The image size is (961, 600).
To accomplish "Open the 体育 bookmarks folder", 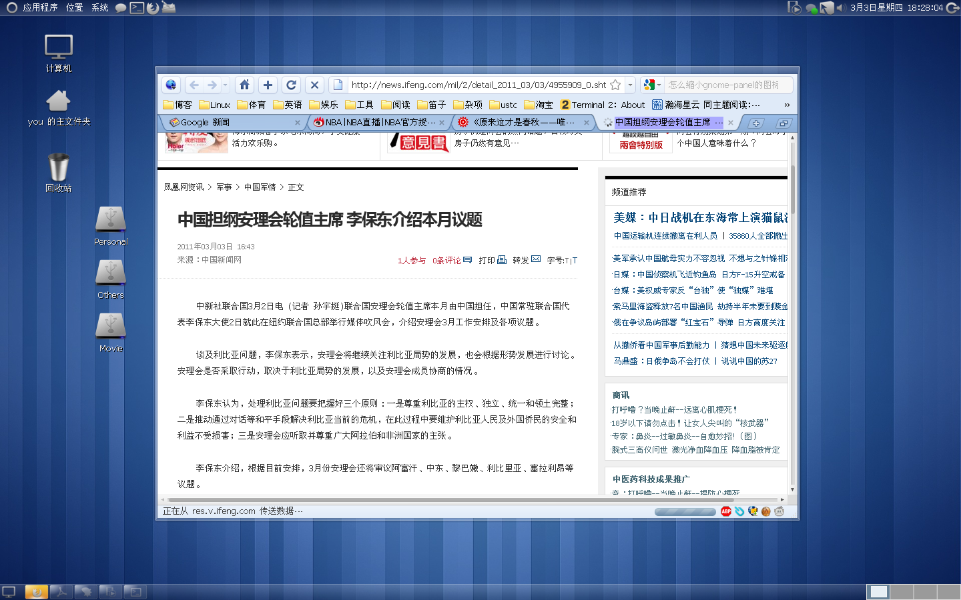I will pos(251,105).
